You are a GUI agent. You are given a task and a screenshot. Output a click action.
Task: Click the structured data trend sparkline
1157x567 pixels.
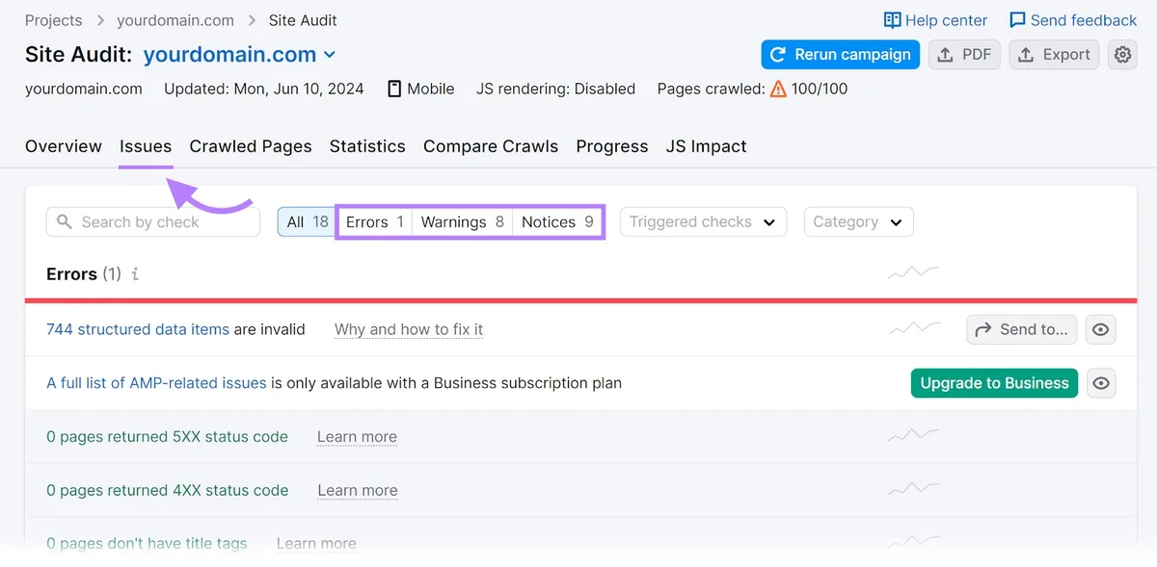pyautogui.click(x=913, y=329)
